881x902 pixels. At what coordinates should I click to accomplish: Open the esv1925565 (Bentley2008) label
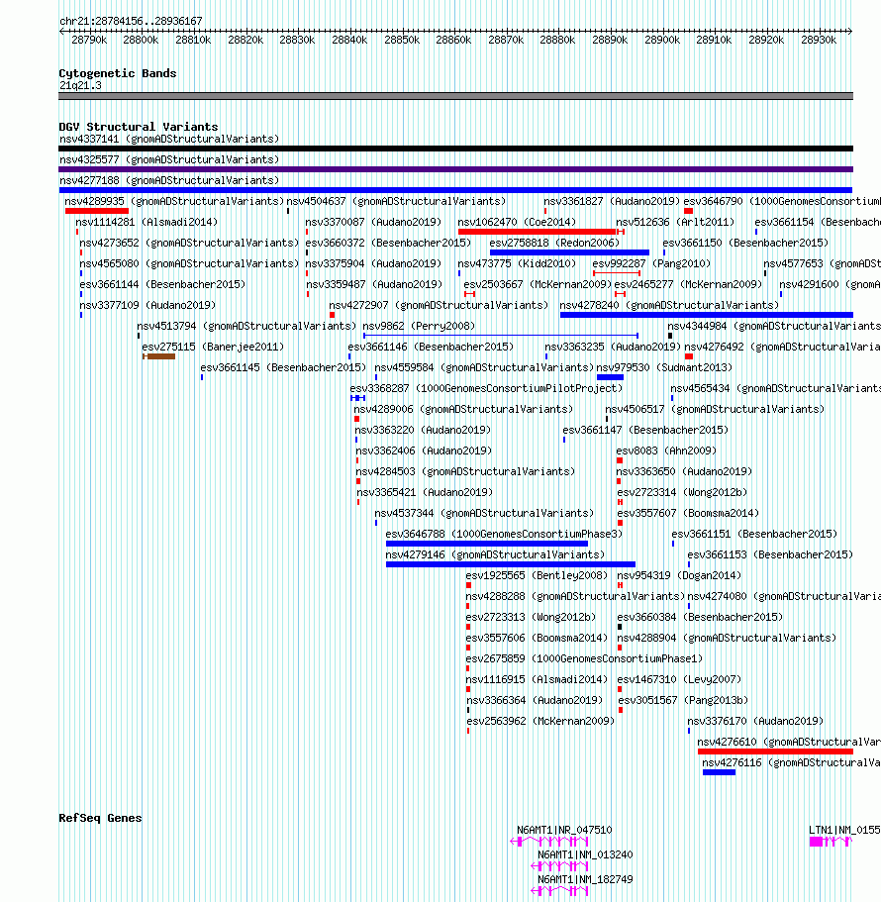coord(538,575)
